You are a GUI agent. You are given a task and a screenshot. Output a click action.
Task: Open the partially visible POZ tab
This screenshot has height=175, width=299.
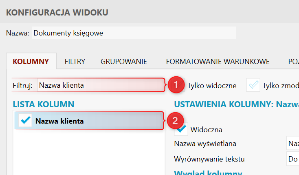tap(292, 62)
